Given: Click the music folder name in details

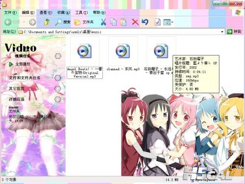Looking at the screenshot, I should pyautogui.click(x=14, y=107).
